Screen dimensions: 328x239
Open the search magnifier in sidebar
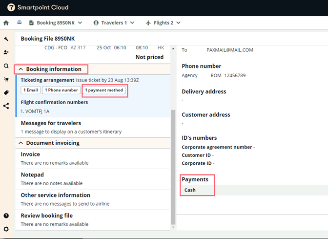(6, 66)
